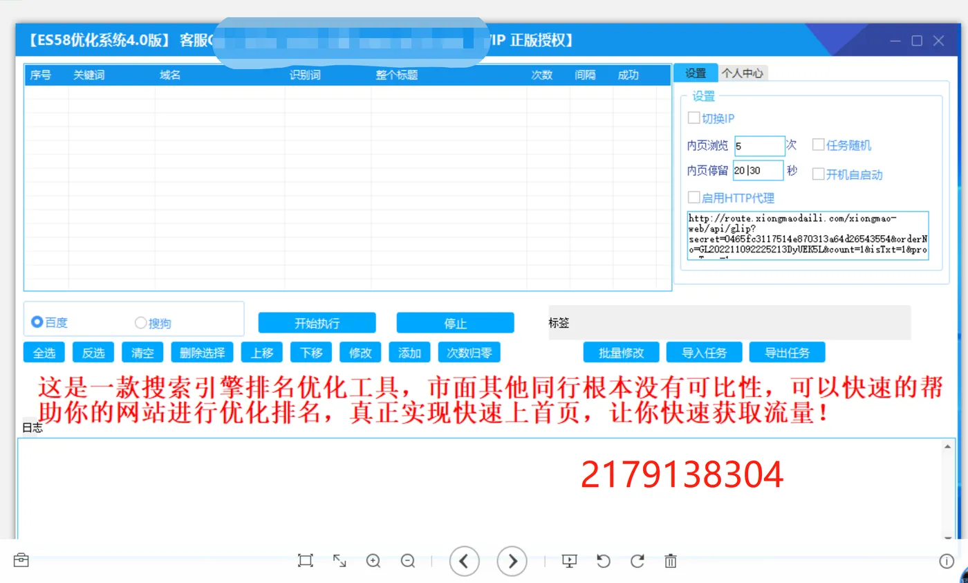Click the 内页浏览 input field

pyautogui.click(x=759, y=146)
